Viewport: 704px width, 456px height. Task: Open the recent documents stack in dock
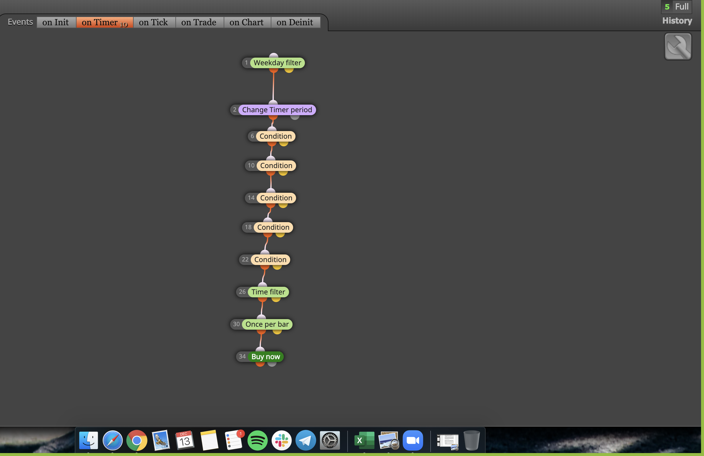tap(448, 442)
